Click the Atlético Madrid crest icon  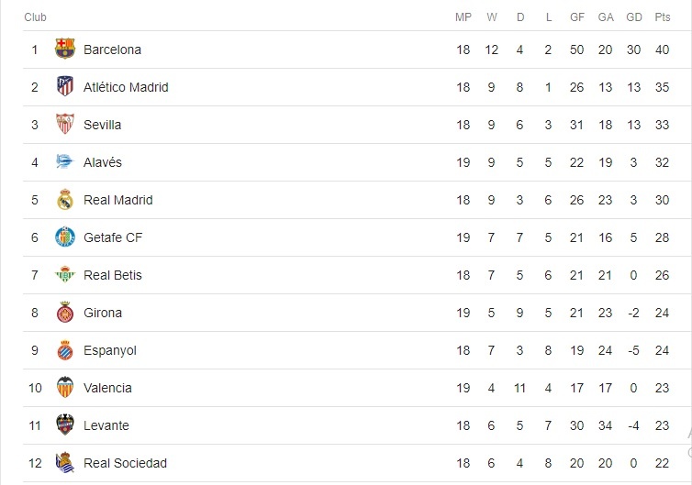[x=64, y=87]
